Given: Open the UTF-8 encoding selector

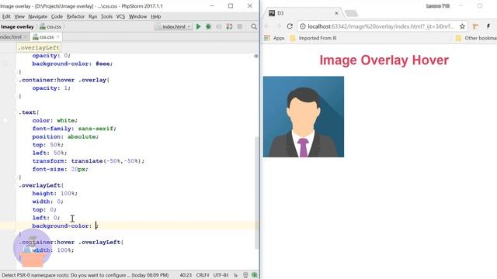Looking at the screenshot, I should pyautogui.click(x=221, y=275).
